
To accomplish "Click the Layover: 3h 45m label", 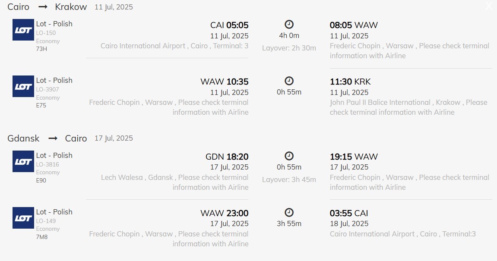I will point(289,179).
